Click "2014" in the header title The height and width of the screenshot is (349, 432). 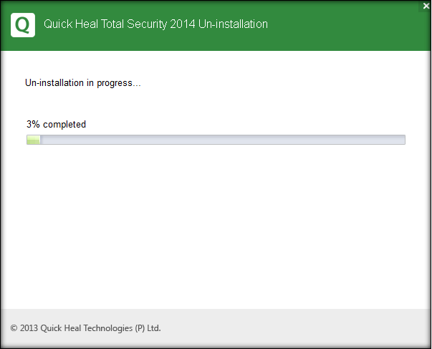184,24
